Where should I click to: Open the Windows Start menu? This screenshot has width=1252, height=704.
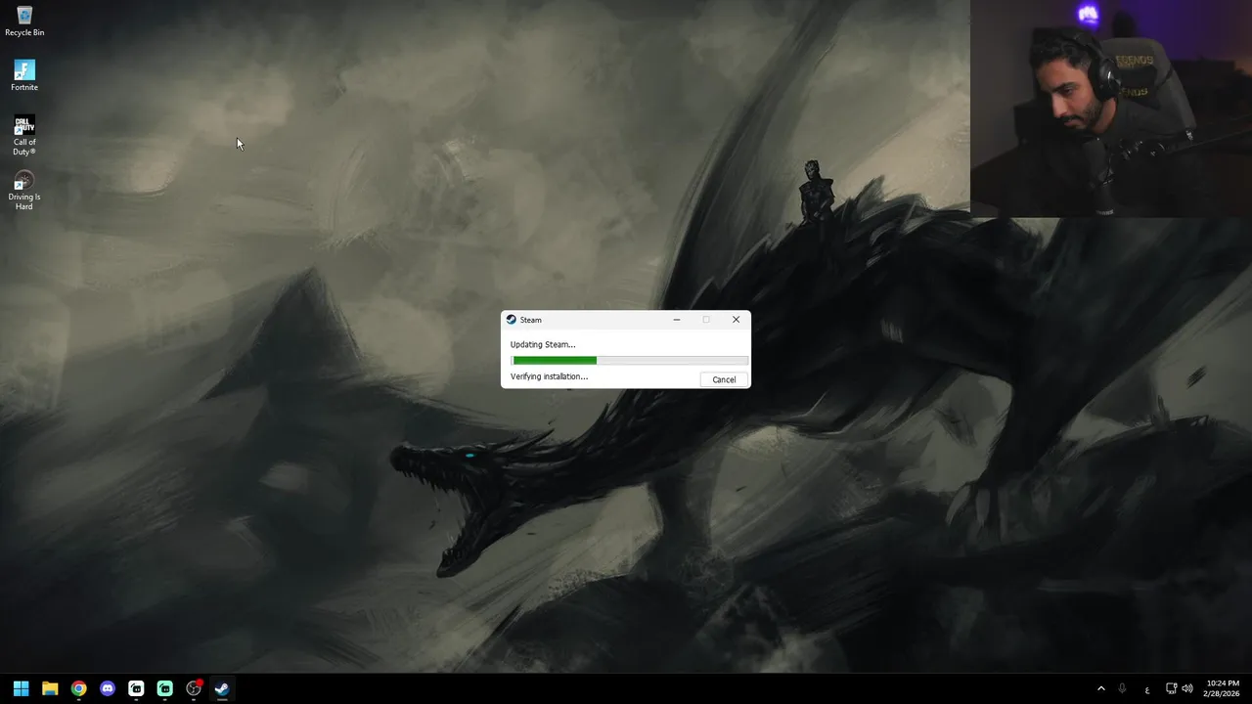click(x=21, y=688)
